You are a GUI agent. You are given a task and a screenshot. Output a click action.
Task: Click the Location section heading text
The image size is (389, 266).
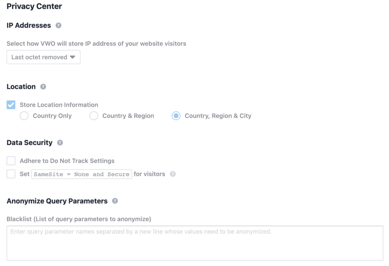21,87
